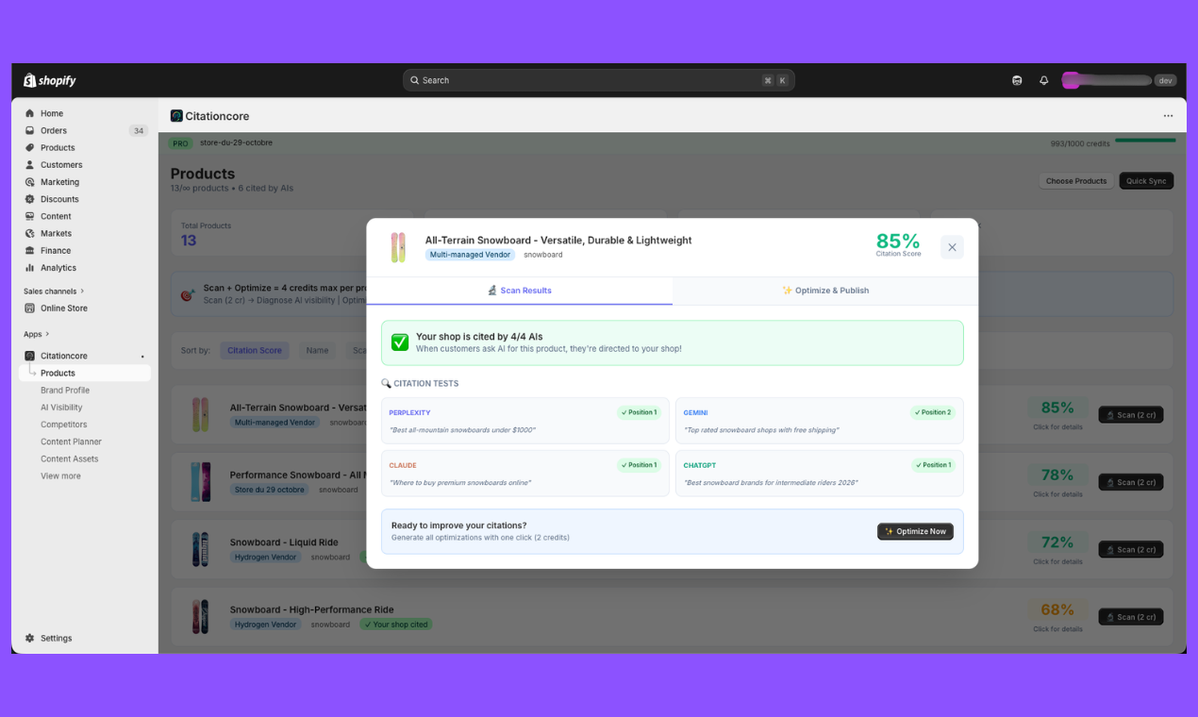Viewport: 1198px width, 717px height.
Task: Scan the Snowboard Liquid Ride row
Action: pyautogui.click(x=1131, y=549)
